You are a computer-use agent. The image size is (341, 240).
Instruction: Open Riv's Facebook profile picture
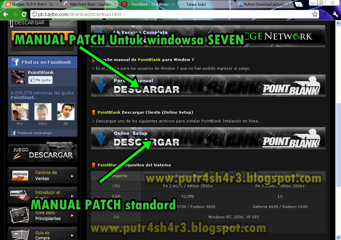(20, 112)
